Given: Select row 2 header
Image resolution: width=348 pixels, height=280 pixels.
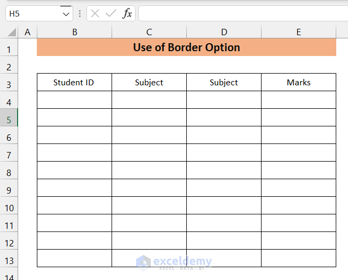Looking at the screenshot, I should (9, 65).
